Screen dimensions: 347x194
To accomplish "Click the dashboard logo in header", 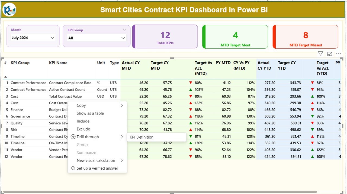I will [9, 10].
